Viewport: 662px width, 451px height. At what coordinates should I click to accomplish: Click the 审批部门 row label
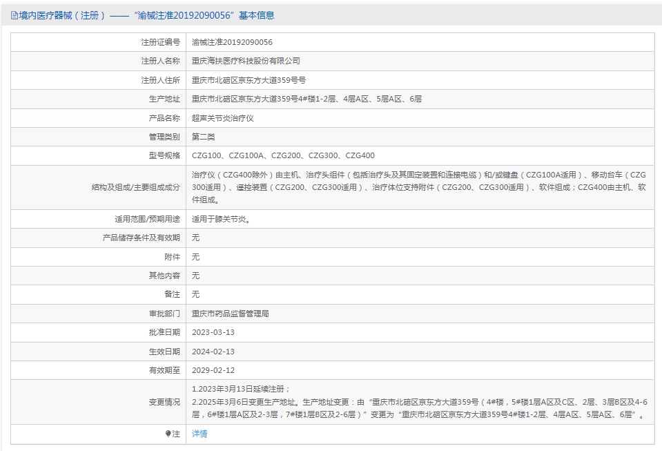click(x=164, y=313)
